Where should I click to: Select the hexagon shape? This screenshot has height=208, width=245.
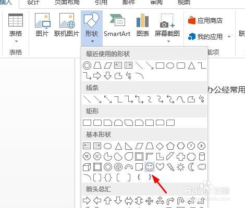point(181,146)
